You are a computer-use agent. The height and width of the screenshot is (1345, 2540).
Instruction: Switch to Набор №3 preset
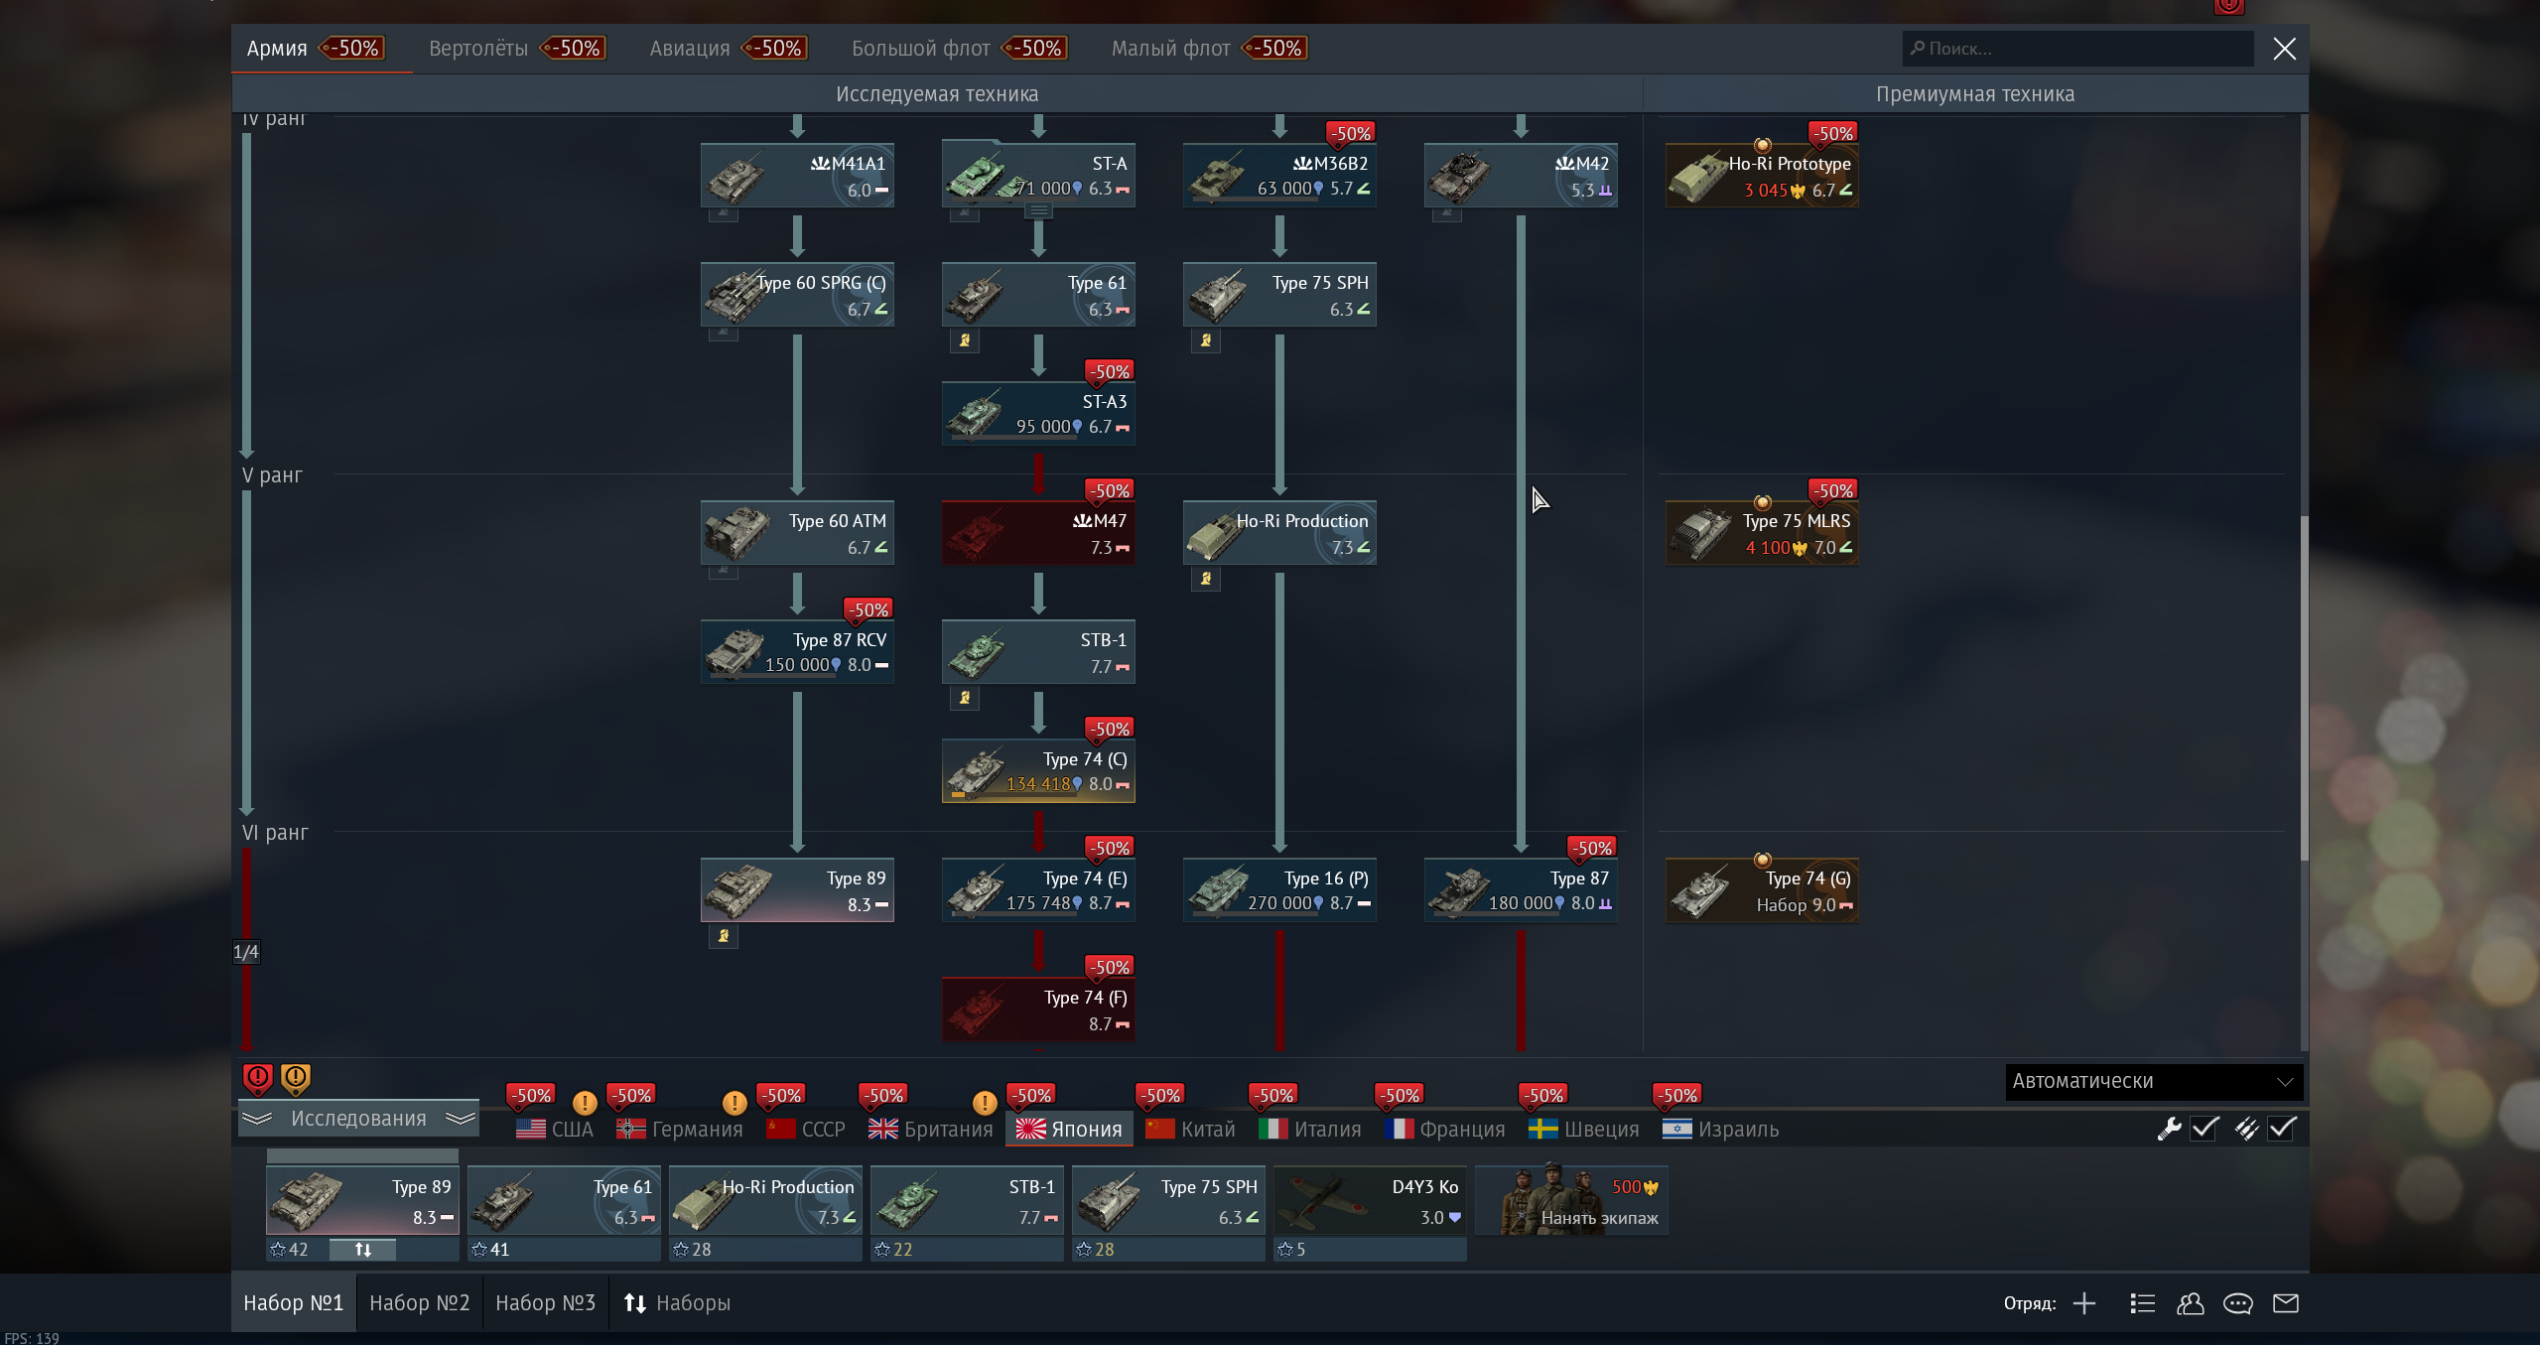pyautogui.click(x=546, y=1303)
